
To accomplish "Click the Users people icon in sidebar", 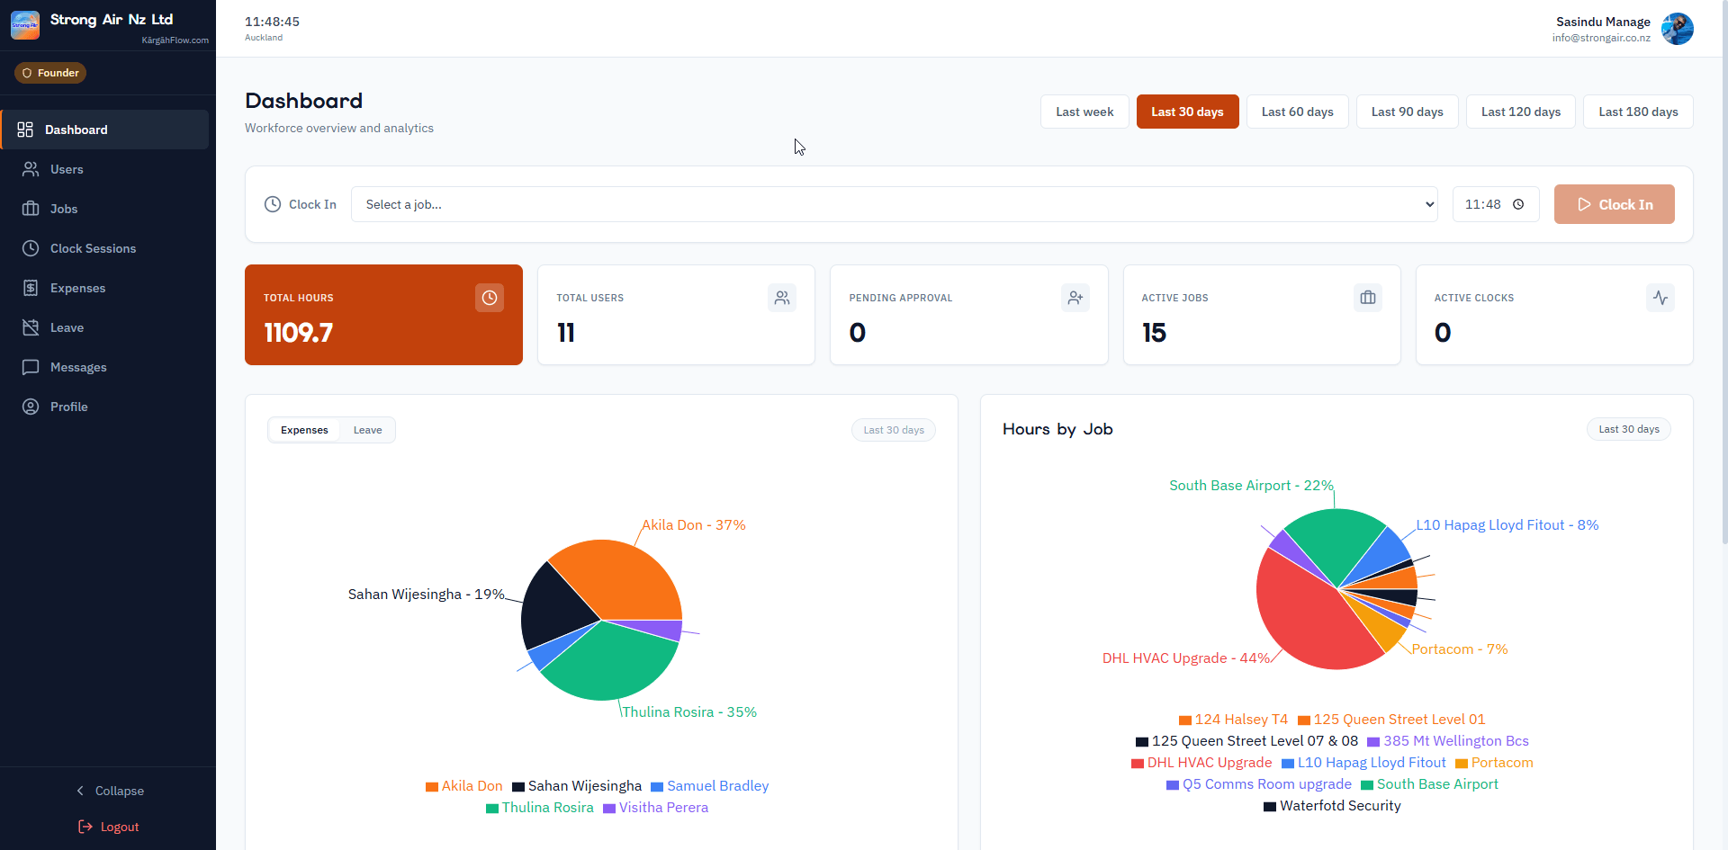I will [31, 169].
